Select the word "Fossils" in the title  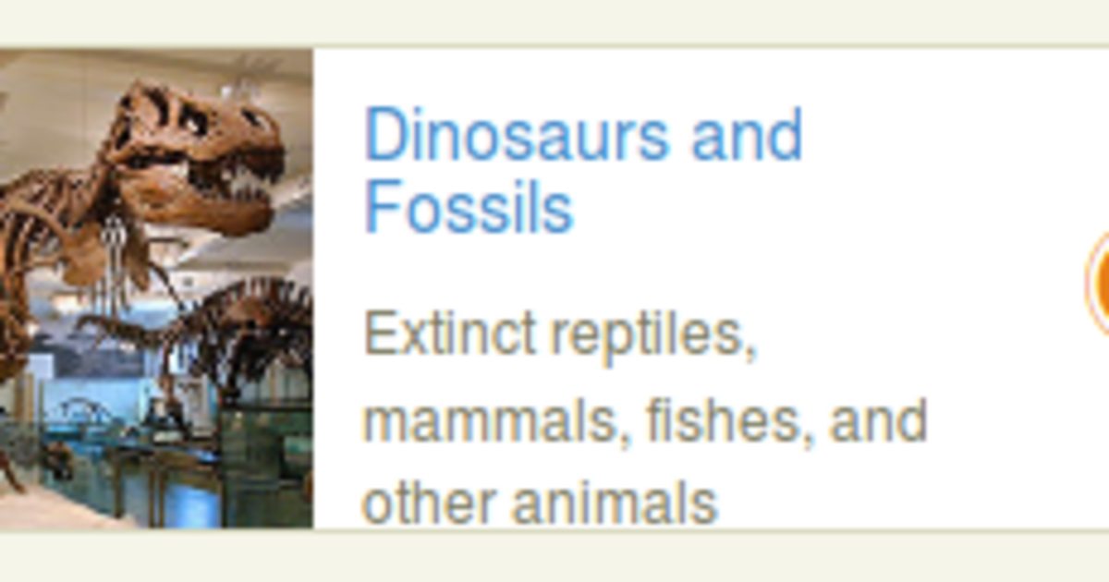469,209
